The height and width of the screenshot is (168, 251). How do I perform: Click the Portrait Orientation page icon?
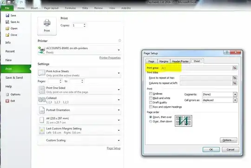coord(42,110)
